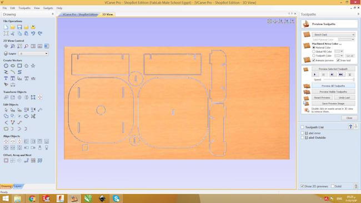Click the play preview button
This screenshot has height=203, width=361.
point(315,74)
